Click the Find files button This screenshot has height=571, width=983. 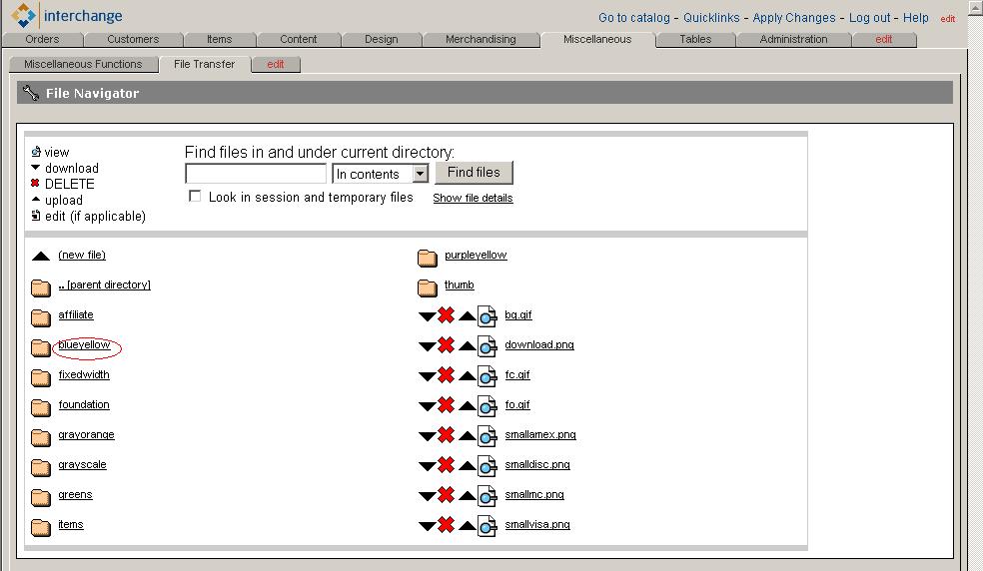coord(474,173)
